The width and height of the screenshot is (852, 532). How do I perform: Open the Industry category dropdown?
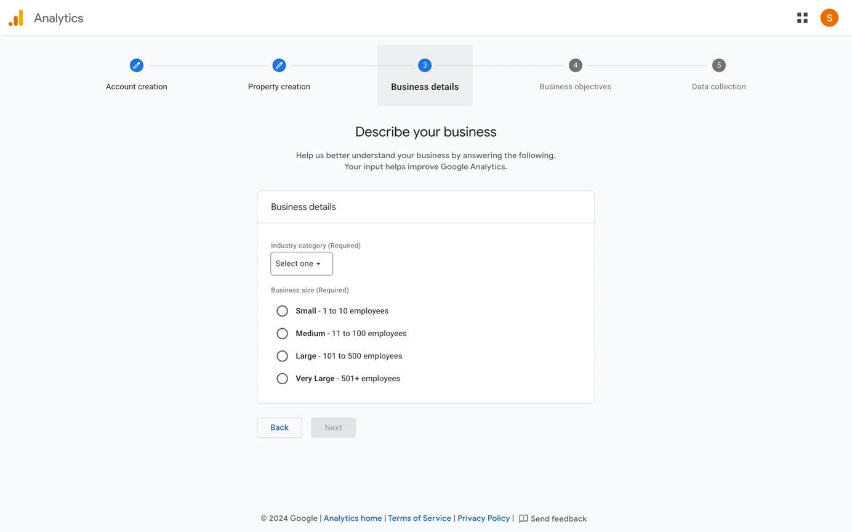(x=301, y=263)
